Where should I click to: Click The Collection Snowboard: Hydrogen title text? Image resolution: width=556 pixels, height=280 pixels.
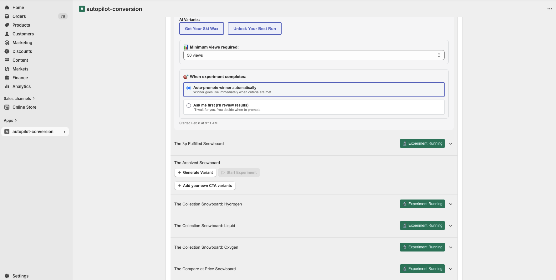(x=208, y=204)
